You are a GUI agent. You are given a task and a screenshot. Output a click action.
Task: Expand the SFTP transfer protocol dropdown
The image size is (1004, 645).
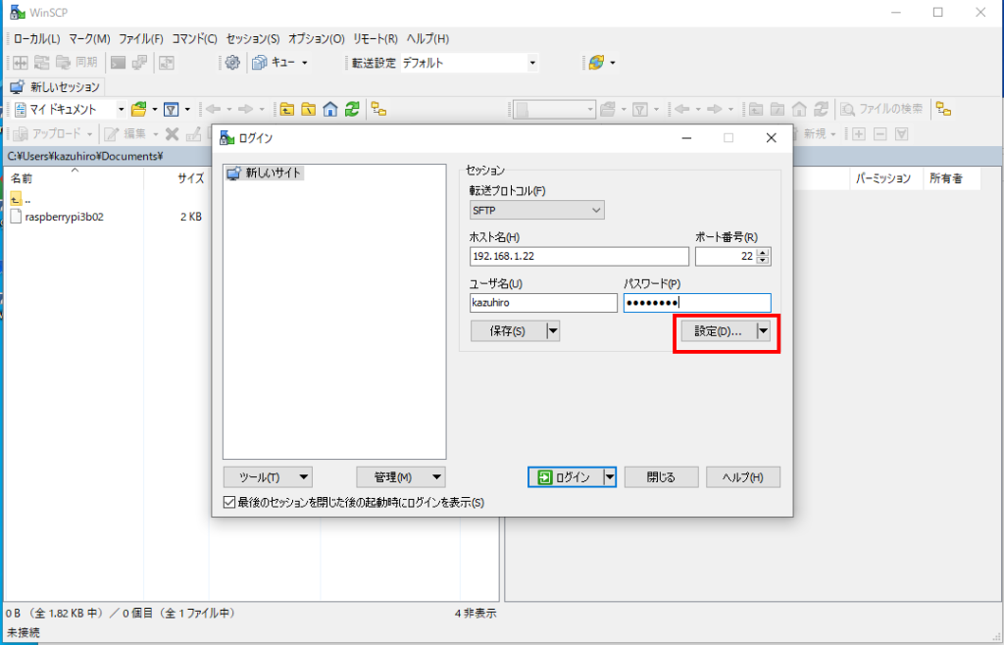537,210
